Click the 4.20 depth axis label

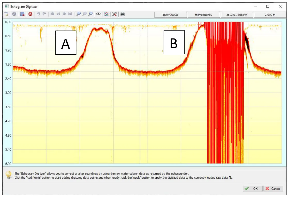[x=8, y=121]
